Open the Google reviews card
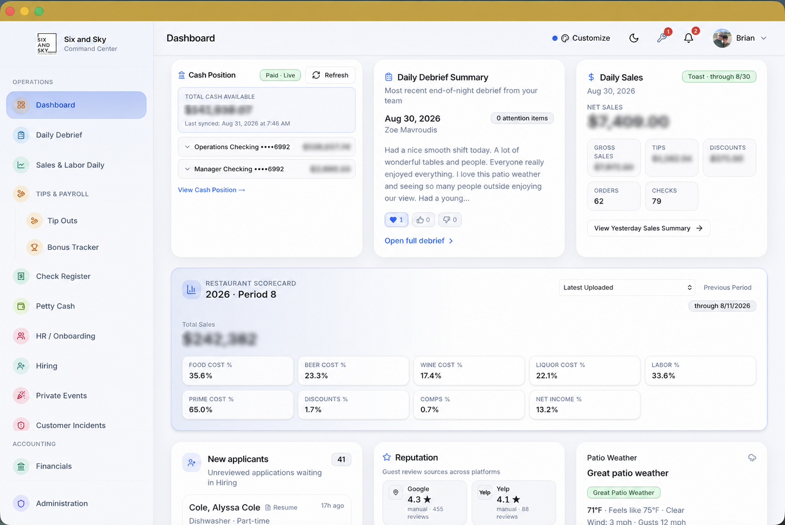785x525 pixels. coord(425,502)
